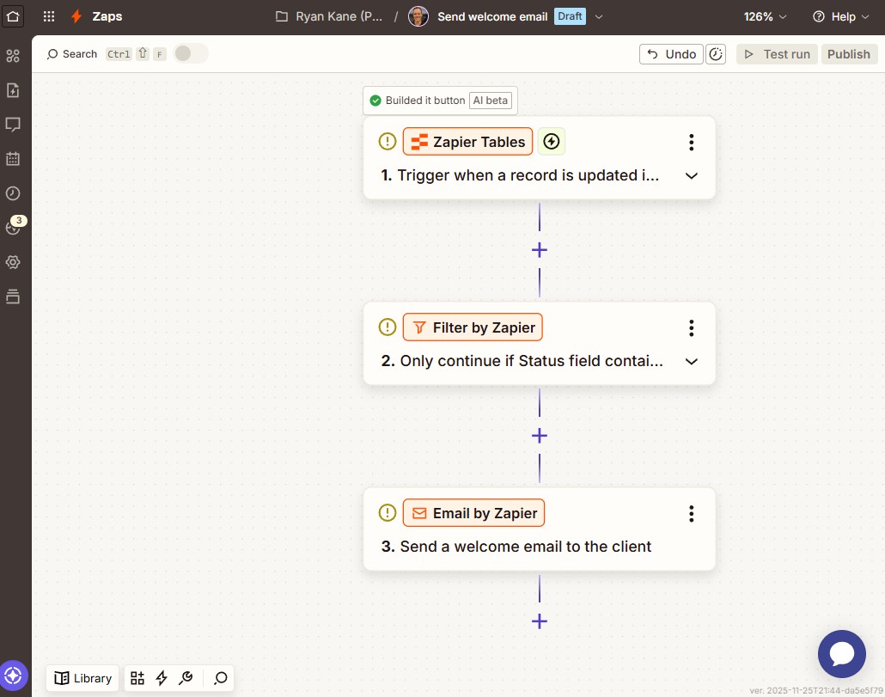The height and width of the screenshot is (697, 885).
Task: Expand the Filter by Zapier step details
Action: (x=691, y=361)
